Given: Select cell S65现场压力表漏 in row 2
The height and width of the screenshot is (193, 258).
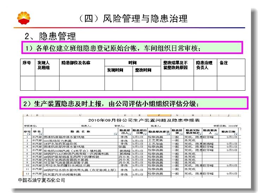Looking at the screenshot, I should 80,141.
